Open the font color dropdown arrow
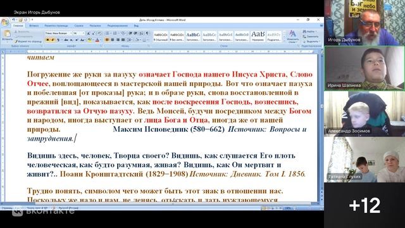This screenshot has width=405, height=228. pyautogui.click(x=101, y=40)
